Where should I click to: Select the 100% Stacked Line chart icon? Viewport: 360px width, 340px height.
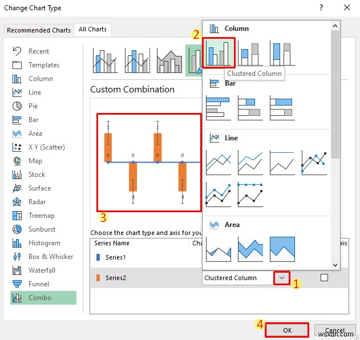[x=282, y=163]
